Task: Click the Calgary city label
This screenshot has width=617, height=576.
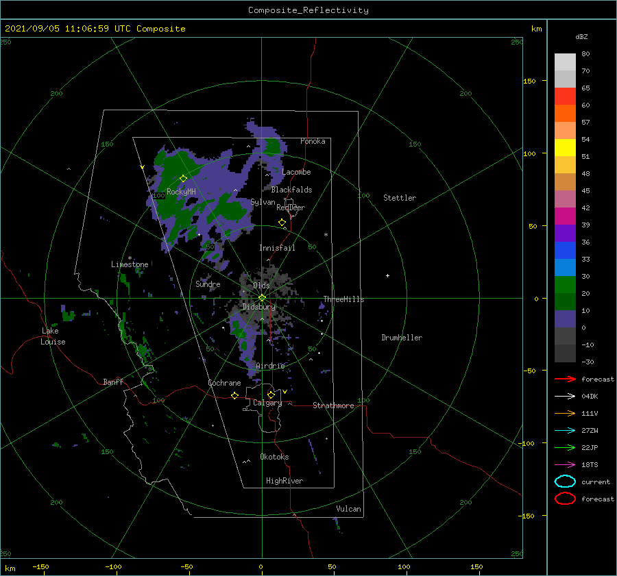Action: 267,403
